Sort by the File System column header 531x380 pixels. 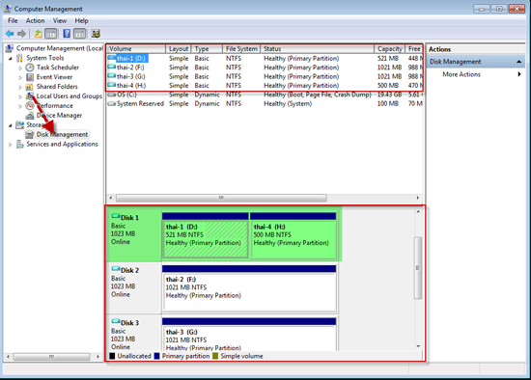[241, 49]
